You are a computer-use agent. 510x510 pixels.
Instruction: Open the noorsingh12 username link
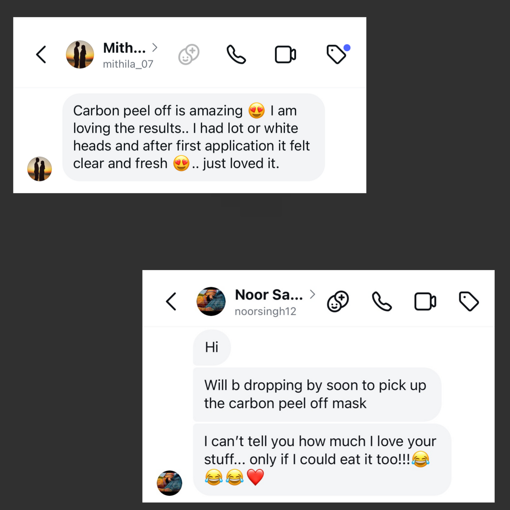click(265, 311)
